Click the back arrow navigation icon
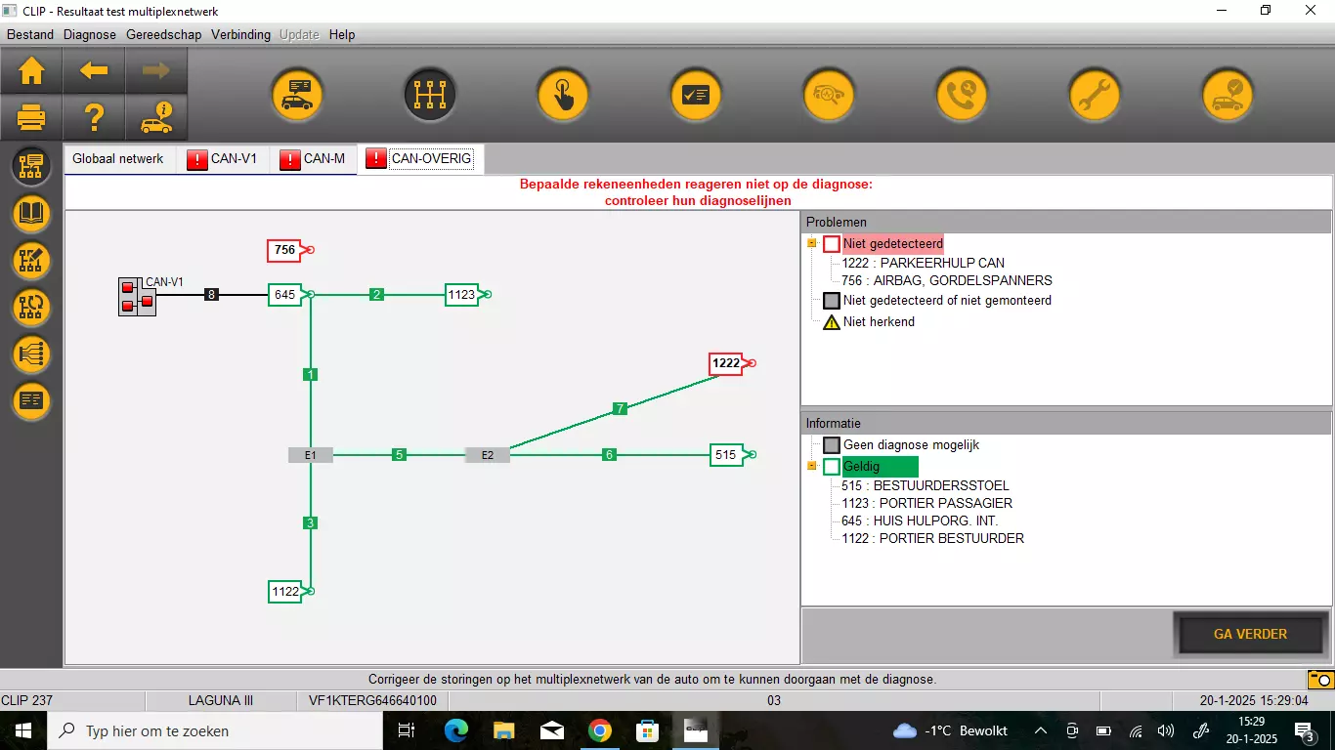Screen dimensions: 1335x750 (x=94, y=70)
